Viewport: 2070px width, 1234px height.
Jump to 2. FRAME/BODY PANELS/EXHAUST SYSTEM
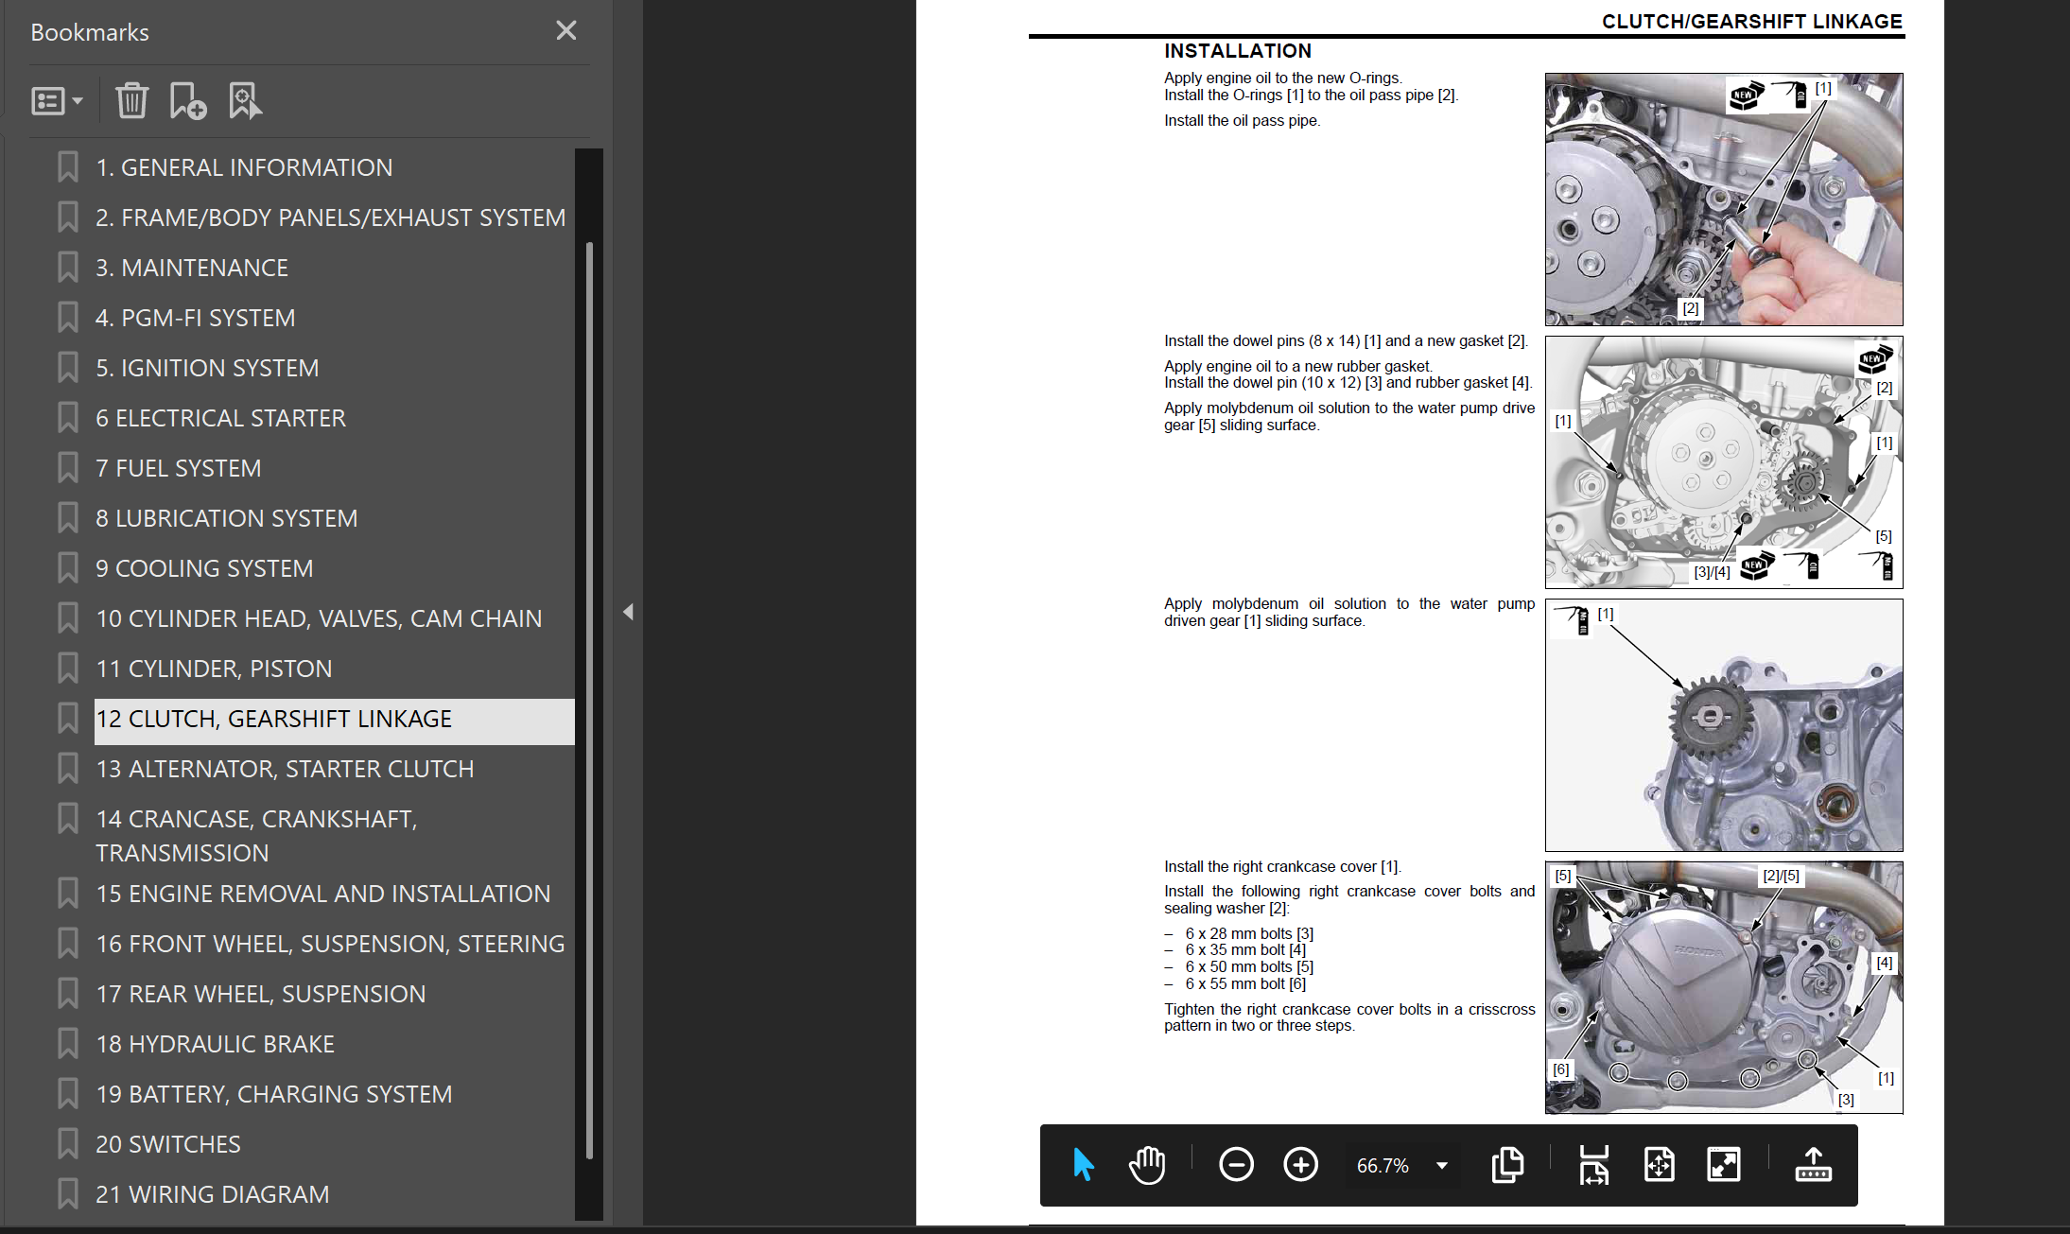[x=330, y=217]
